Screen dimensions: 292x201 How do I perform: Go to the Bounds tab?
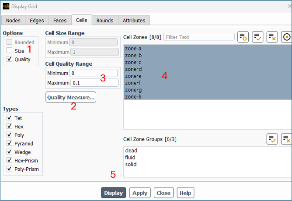click(105, 20)
